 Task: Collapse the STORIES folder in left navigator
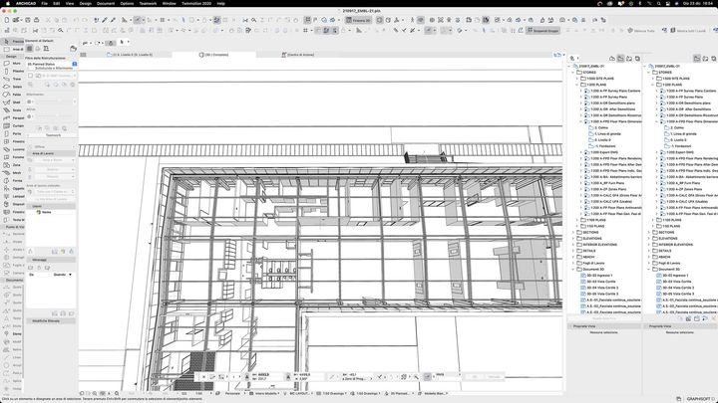[573, 73]
